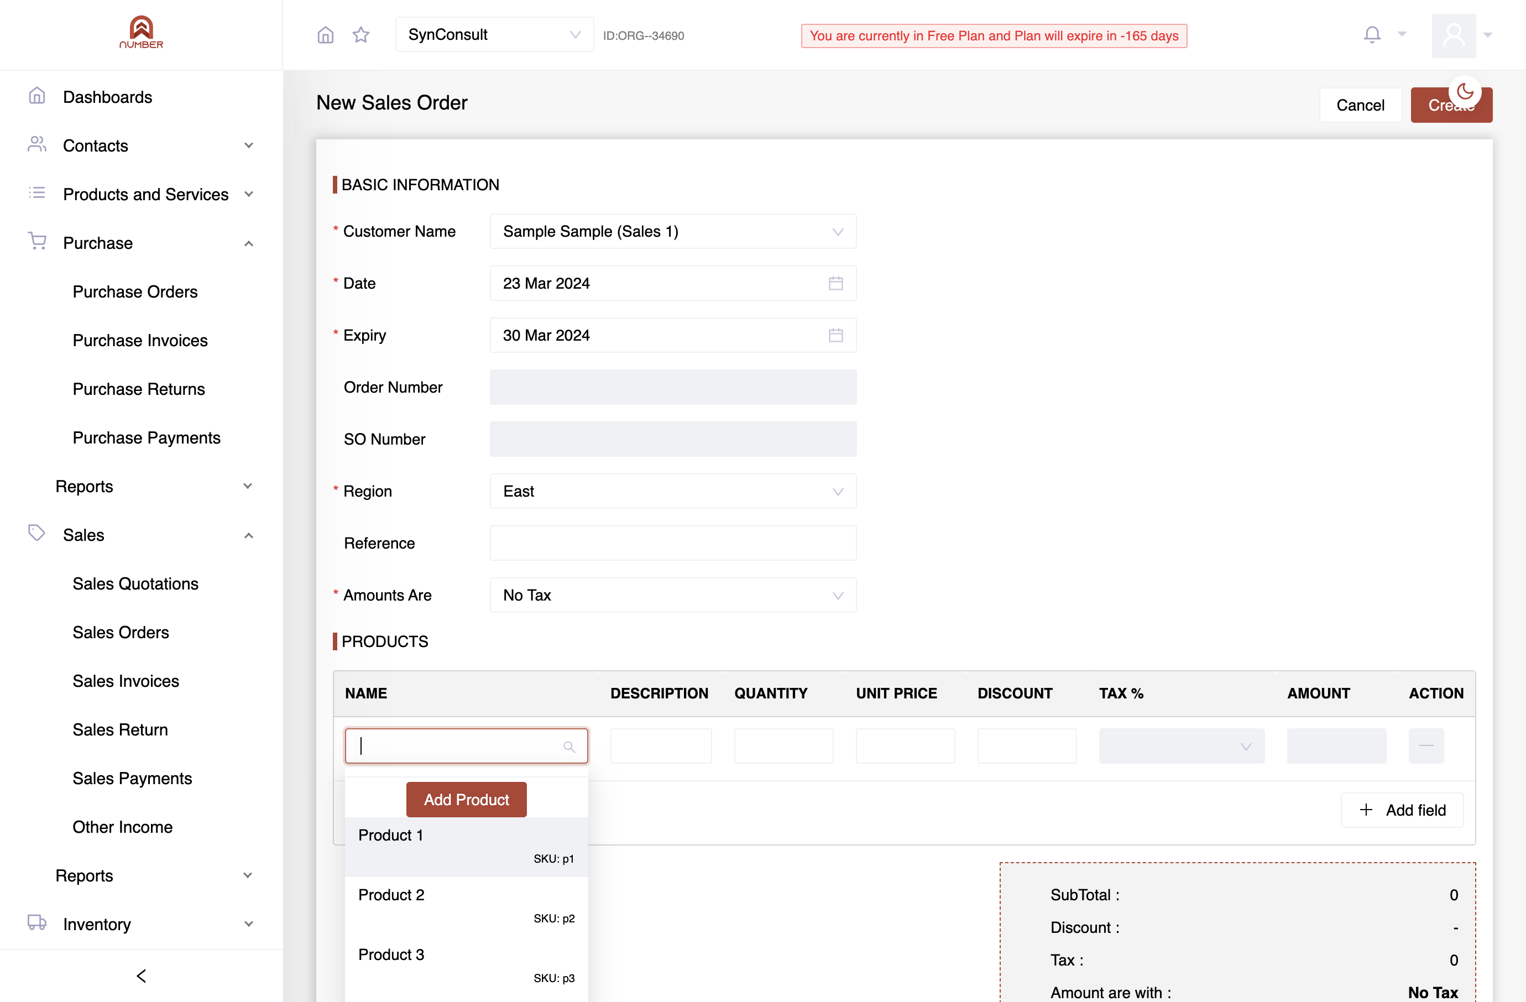Screen dimensions: 1526x1002
Task: Open SynConsult organization dropdown
Action: tap(494, 35)
